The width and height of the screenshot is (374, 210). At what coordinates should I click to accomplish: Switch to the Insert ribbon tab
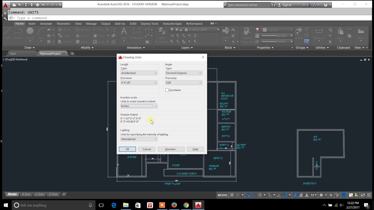[x=32, y=24]
